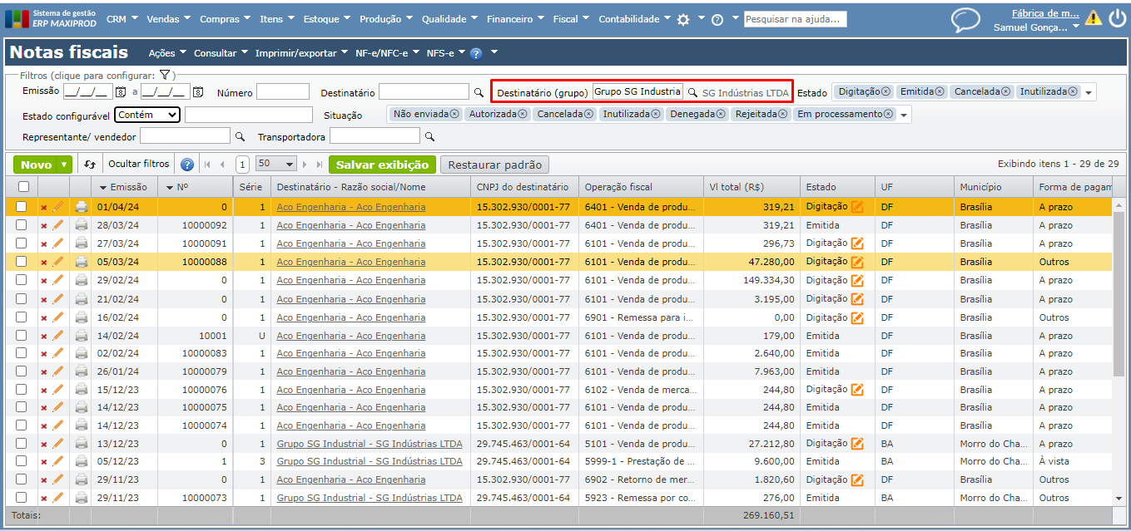Screen dimensions: 1131x531
Task: Click the power logout icon
Action: [x=1117, y=18]
